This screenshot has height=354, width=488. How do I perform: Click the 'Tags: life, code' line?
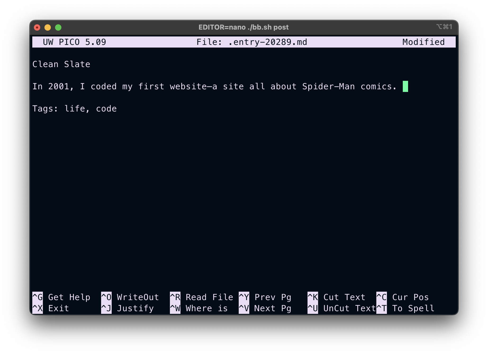[75, 109]
